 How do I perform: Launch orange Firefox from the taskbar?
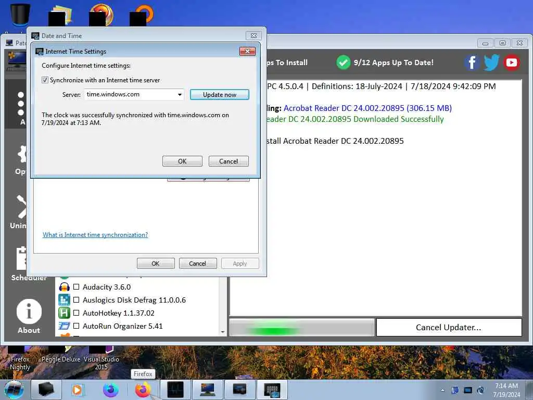pos(143,390)
